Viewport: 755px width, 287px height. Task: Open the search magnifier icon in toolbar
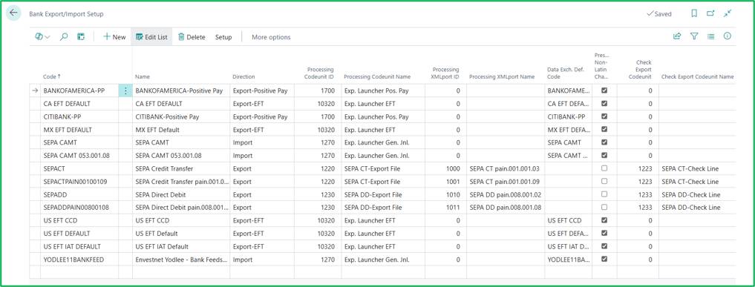click(x=64, y=37)
